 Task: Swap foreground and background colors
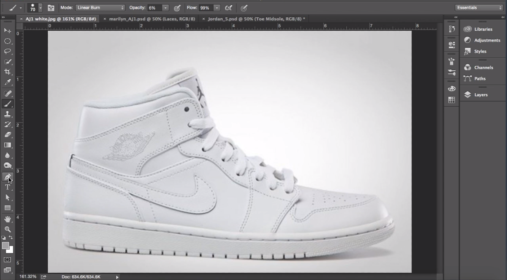pos(11,238)
